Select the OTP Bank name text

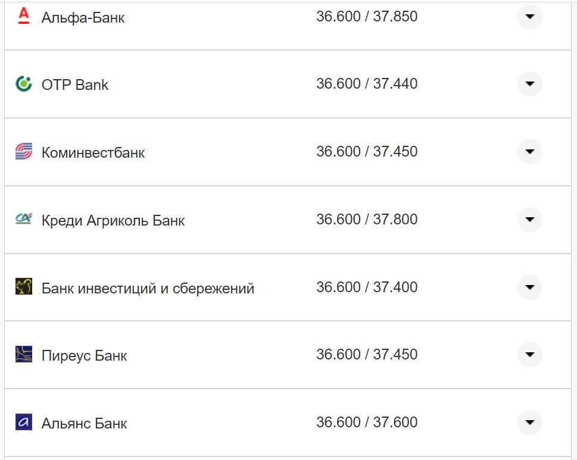[x=74, y=84]
